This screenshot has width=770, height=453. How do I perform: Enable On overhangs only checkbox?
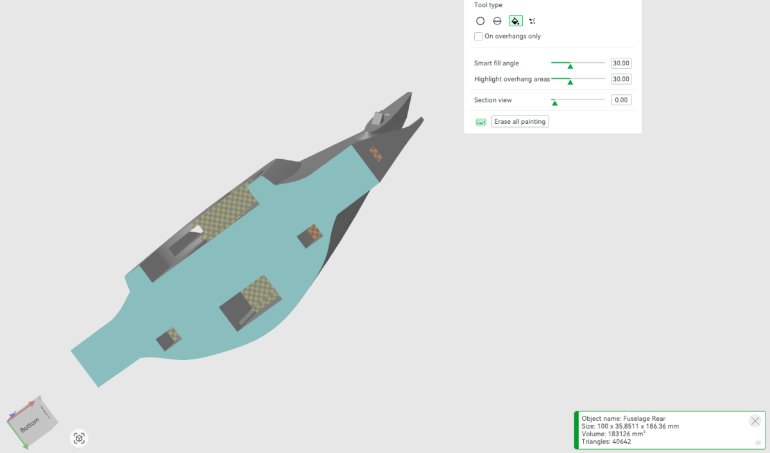point(479,37)
